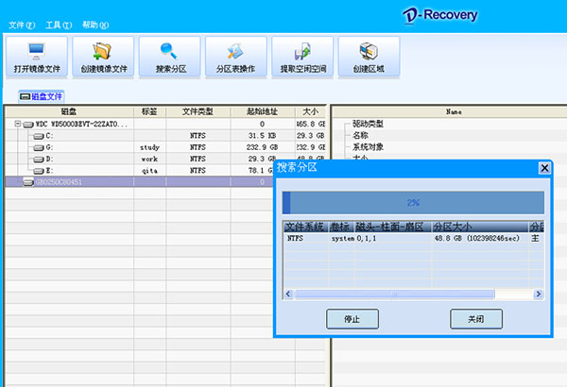The height and width of the screenshot is (387, 567).
Task: Click the '29.3 GB' size cell of C:
Action: coord(310,136)
